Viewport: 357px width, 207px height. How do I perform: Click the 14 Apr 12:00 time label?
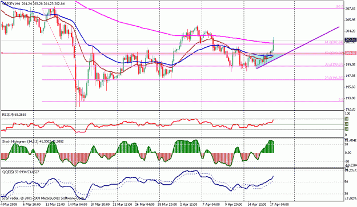tap(257, 204)
